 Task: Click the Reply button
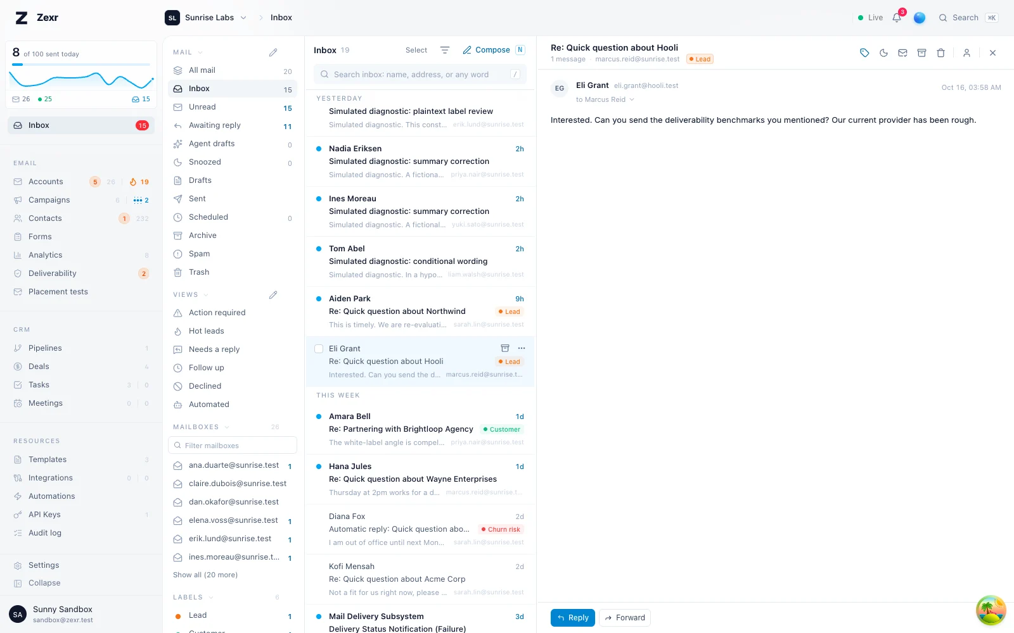(x=573, y=618)
